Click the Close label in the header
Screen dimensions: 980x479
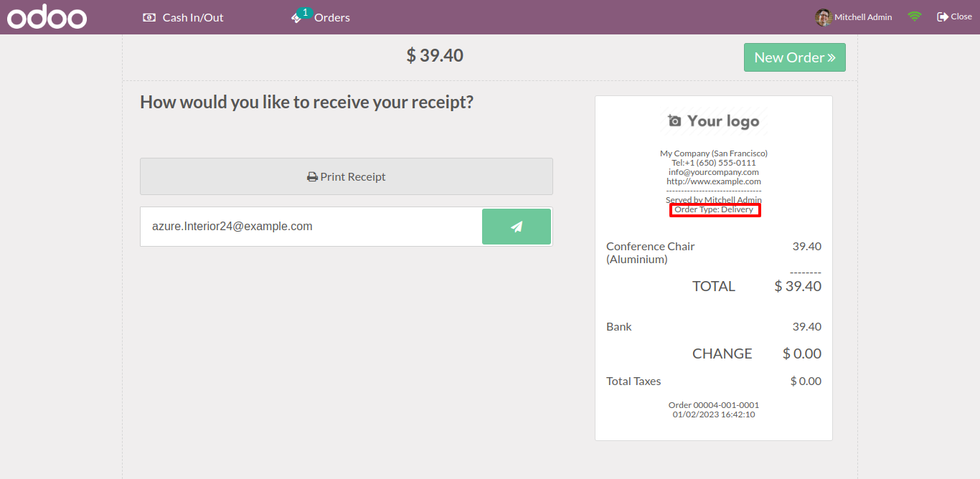[x=961, y=16]
